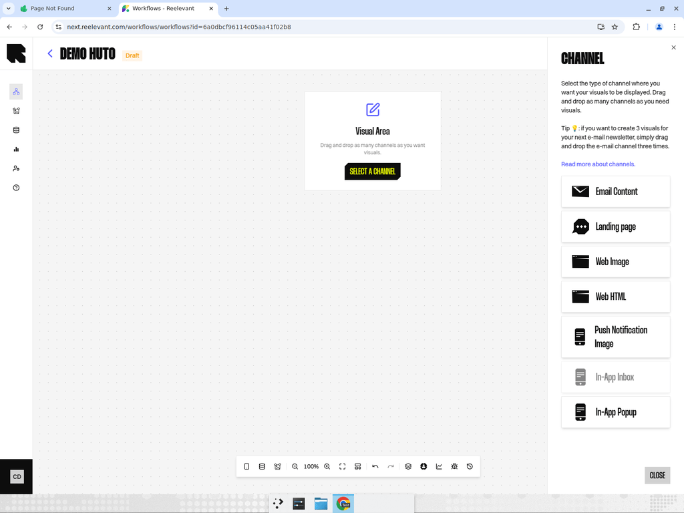
Task: Click the DEMO HUTO workflow title
Action: (88, 53)
